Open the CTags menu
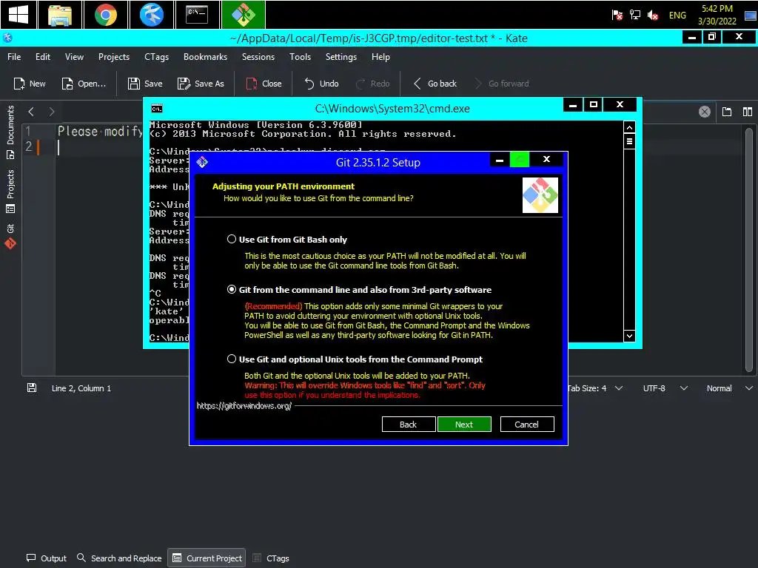Viewport: 758px width, 568px height. (157, 56)
